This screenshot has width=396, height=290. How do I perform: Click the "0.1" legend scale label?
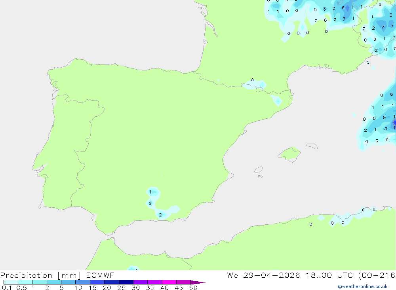7,288
